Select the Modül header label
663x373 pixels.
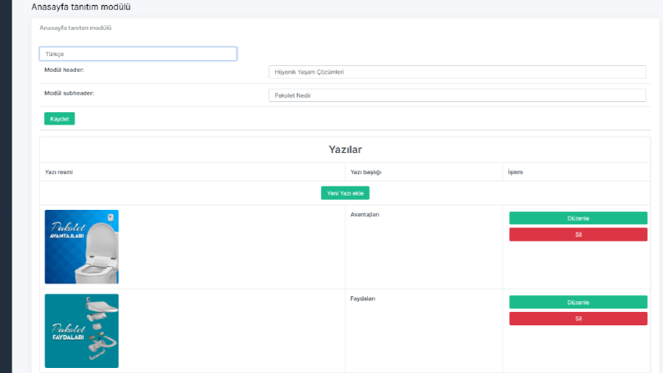tap(64, 69)
